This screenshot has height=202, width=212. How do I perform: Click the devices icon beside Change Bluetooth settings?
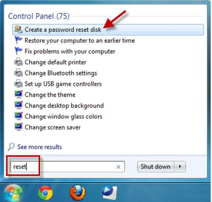point(18,73)
